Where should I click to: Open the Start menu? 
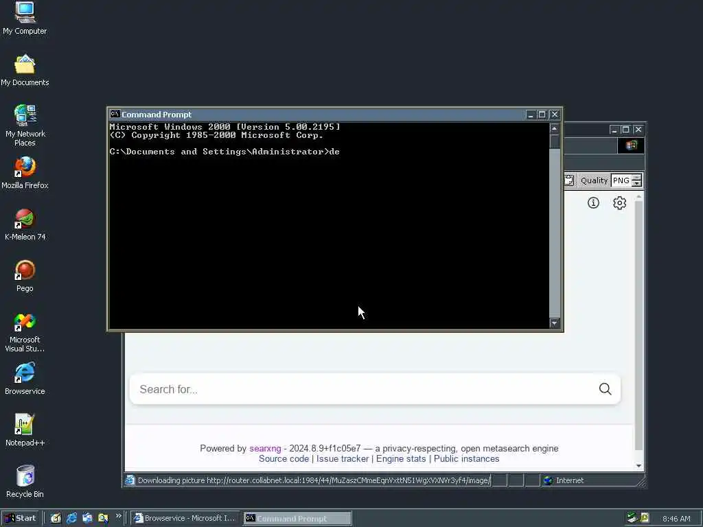tap(21, 518)
